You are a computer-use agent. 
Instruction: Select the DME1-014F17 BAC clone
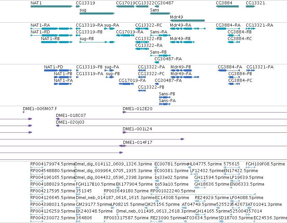click(205, 146)
